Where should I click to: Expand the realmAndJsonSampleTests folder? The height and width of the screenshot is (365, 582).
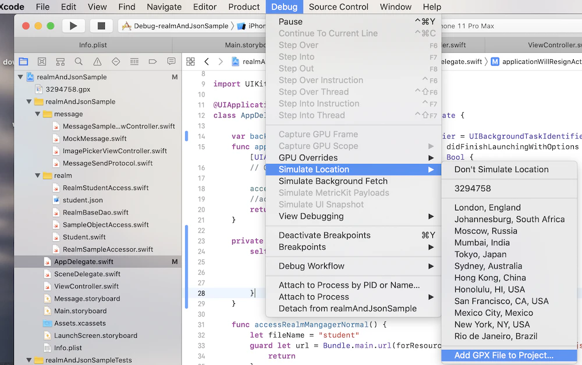coord(29,360)
